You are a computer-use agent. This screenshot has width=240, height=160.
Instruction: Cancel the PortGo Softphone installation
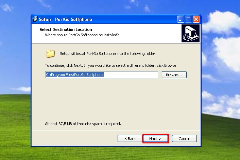coord(184,138)
